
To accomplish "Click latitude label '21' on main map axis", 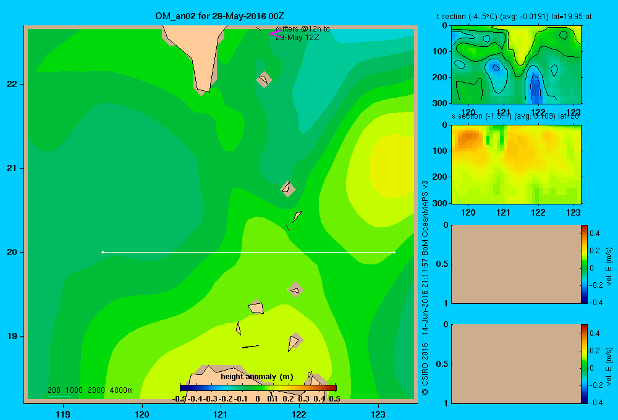I will pyautogui.click(x=12, y=168).
